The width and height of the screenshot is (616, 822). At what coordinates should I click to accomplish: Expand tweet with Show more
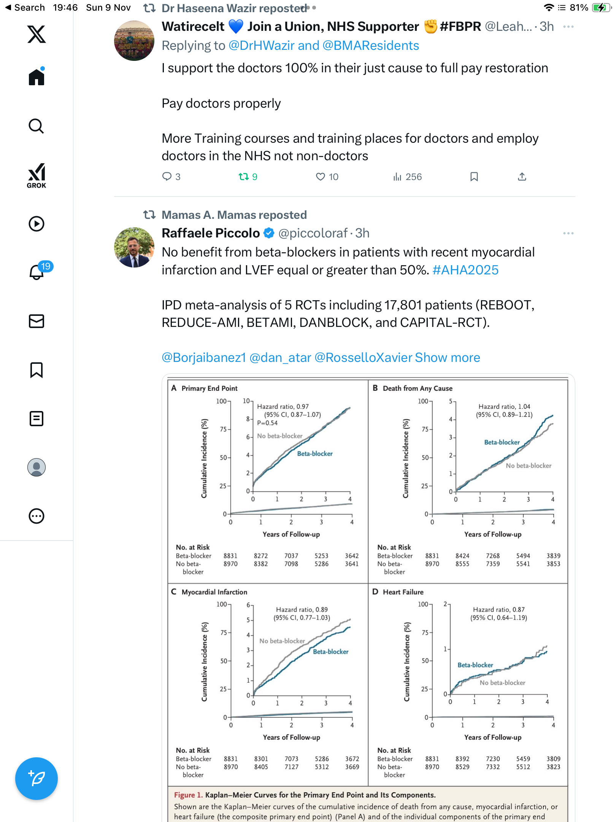[447, 358]
